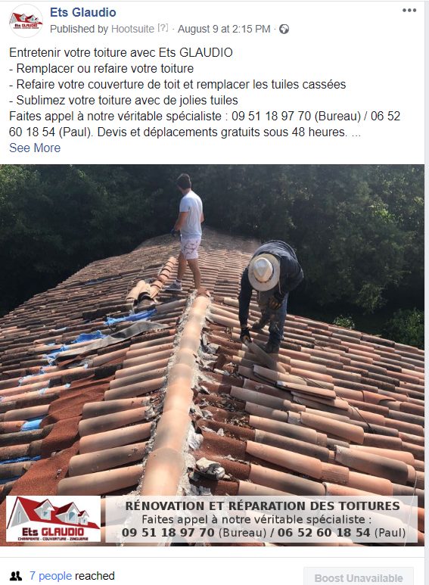Open the 7 people reached link
Viewport: 429px width, 585px height.
pyautogui.click(x=51, y=576)
